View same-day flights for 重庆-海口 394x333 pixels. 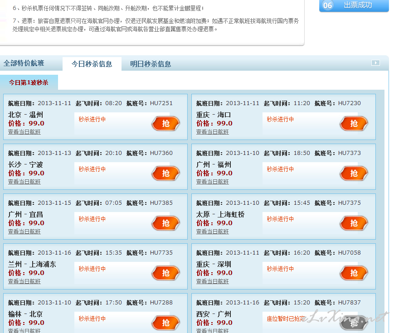[x=212, y=132]
